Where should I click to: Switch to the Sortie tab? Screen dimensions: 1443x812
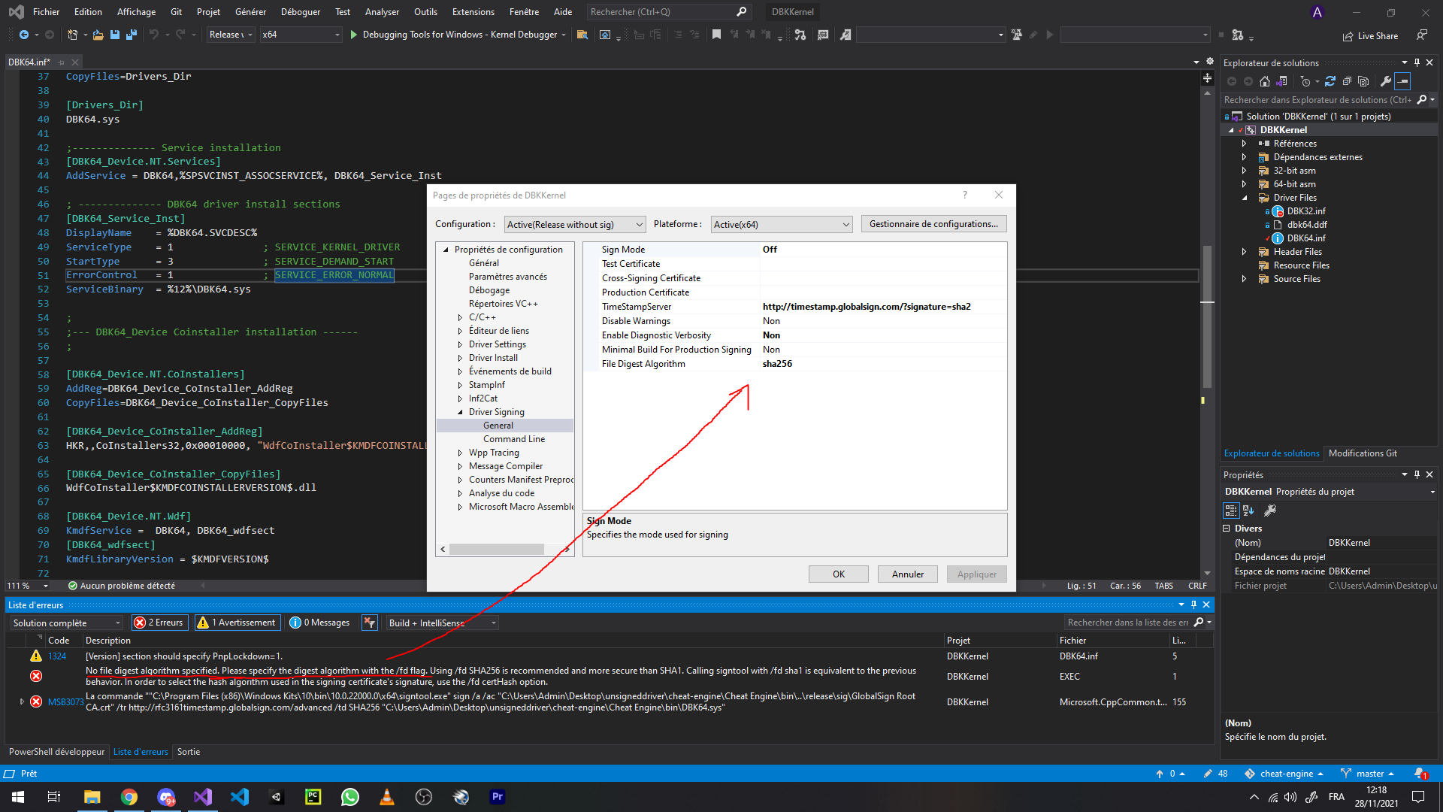[x=188, y=752]
